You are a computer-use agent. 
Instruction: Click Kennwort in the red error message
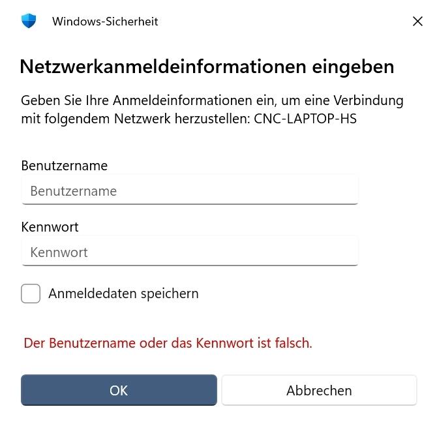[x=224, y=342]
